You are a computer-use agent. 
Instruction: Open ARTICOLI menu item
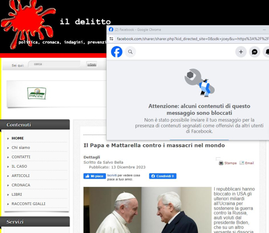point(20,175)
